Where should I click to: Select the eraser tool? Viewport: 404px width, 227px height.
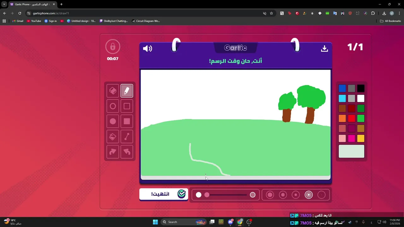click(113, 91)
